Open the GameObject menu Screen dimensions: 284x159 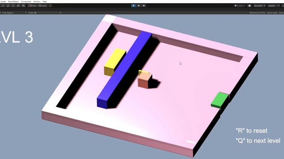pos(13,1)
